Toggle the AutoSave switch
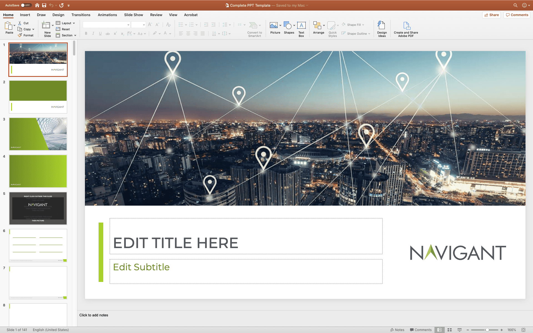 pos(26,5)
